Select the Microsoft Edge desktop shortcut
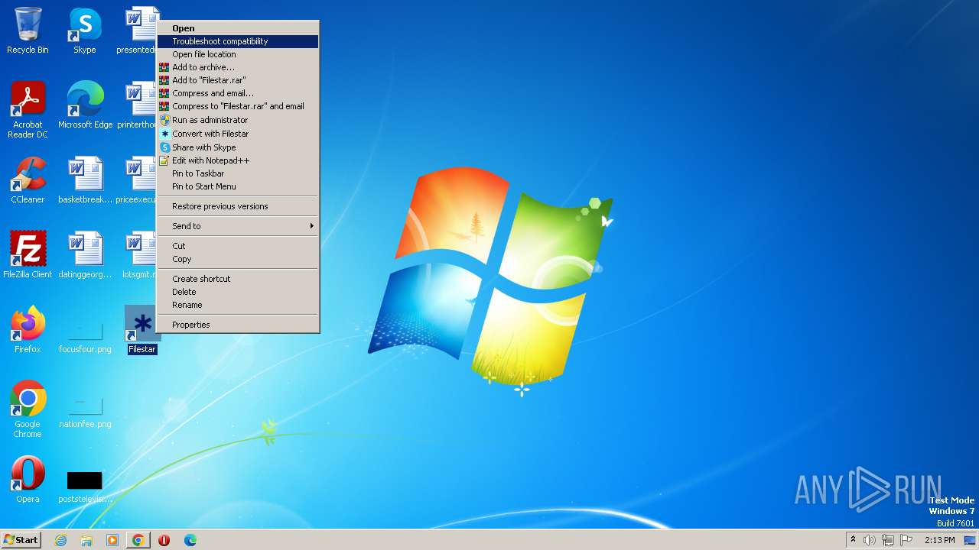Viewport: 979px width, 550px height. (85, 105)
